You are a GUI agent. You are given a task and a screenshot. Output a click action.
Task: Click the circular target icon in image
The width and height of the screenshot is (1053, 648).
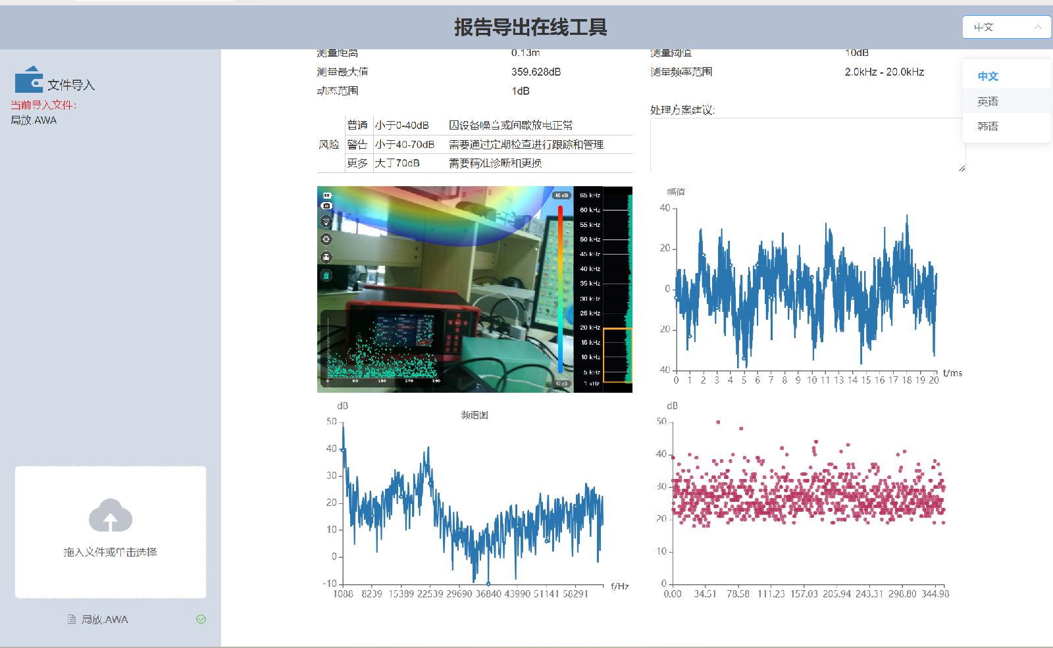tap(326, 239)
